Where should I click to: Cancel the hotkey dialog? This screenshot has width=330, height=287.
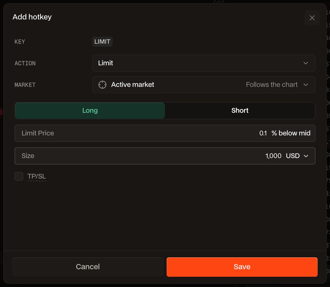tap(88, 267)
